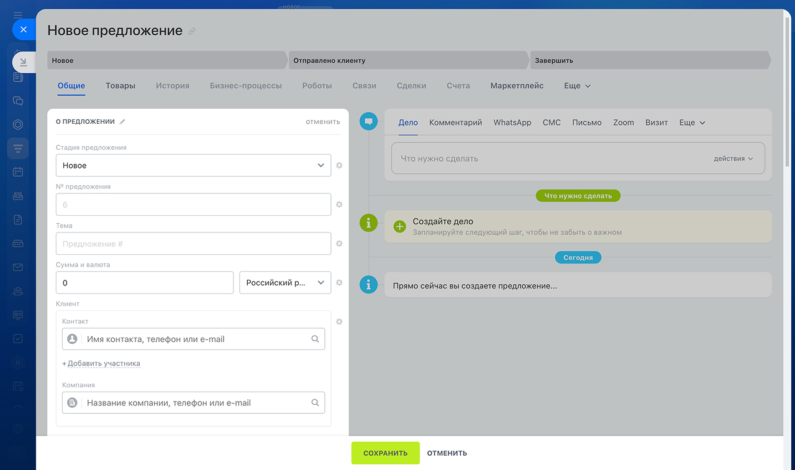Select the Отправлено клиенту stage
Screen dimensions: 795x470
[x=408, y=60]
